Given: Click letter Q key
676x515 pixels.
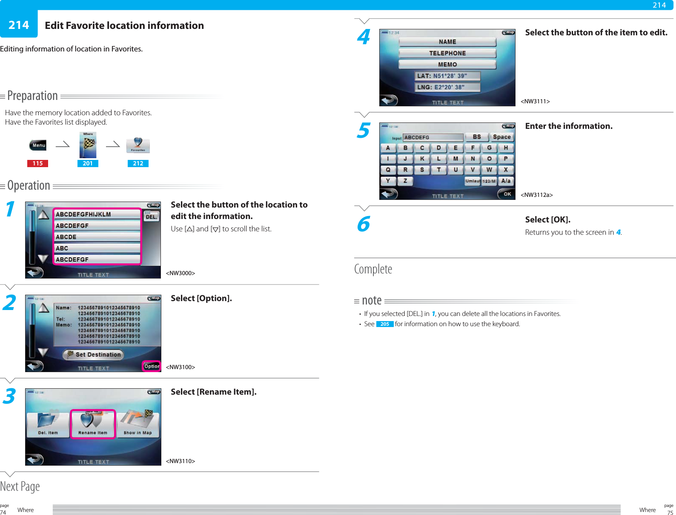Looking at the screenshot, I should click(x=388, y=170).
